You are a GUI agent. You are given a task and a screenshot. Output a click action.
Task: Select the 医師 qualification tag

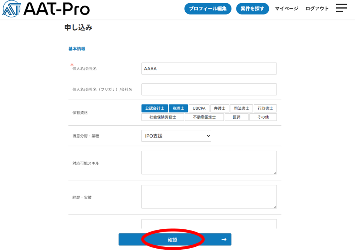click(x=236, y=117)
